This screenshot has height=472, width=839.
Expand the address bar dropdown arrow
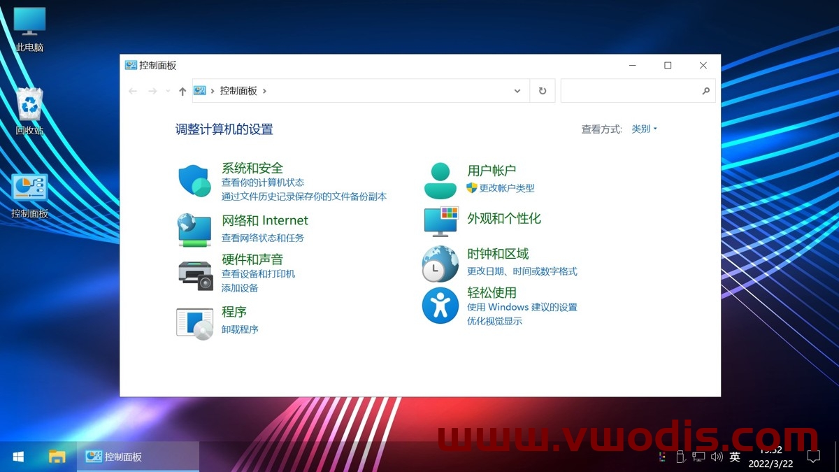(517, 91)
